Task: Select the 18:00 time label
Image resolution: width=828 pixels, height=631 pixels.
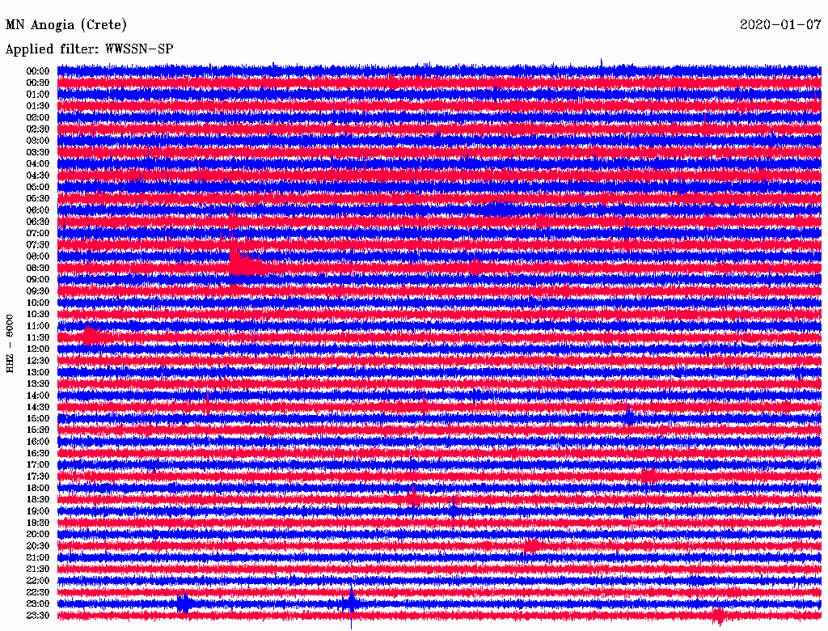Action: (38, 489)
